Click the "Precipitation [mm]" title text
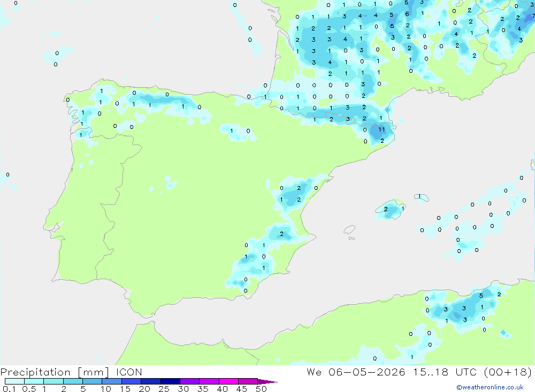Viewport: 535px width, 392px height. (55, 372)
